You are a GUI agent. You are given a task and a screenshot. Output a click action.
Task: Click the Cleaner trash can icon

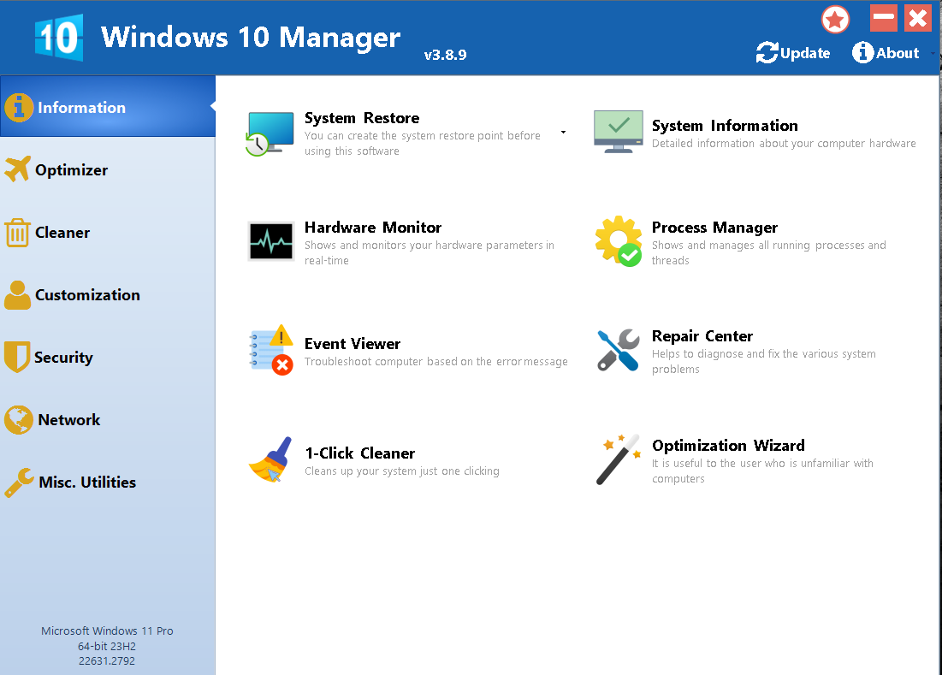(17, 233)
